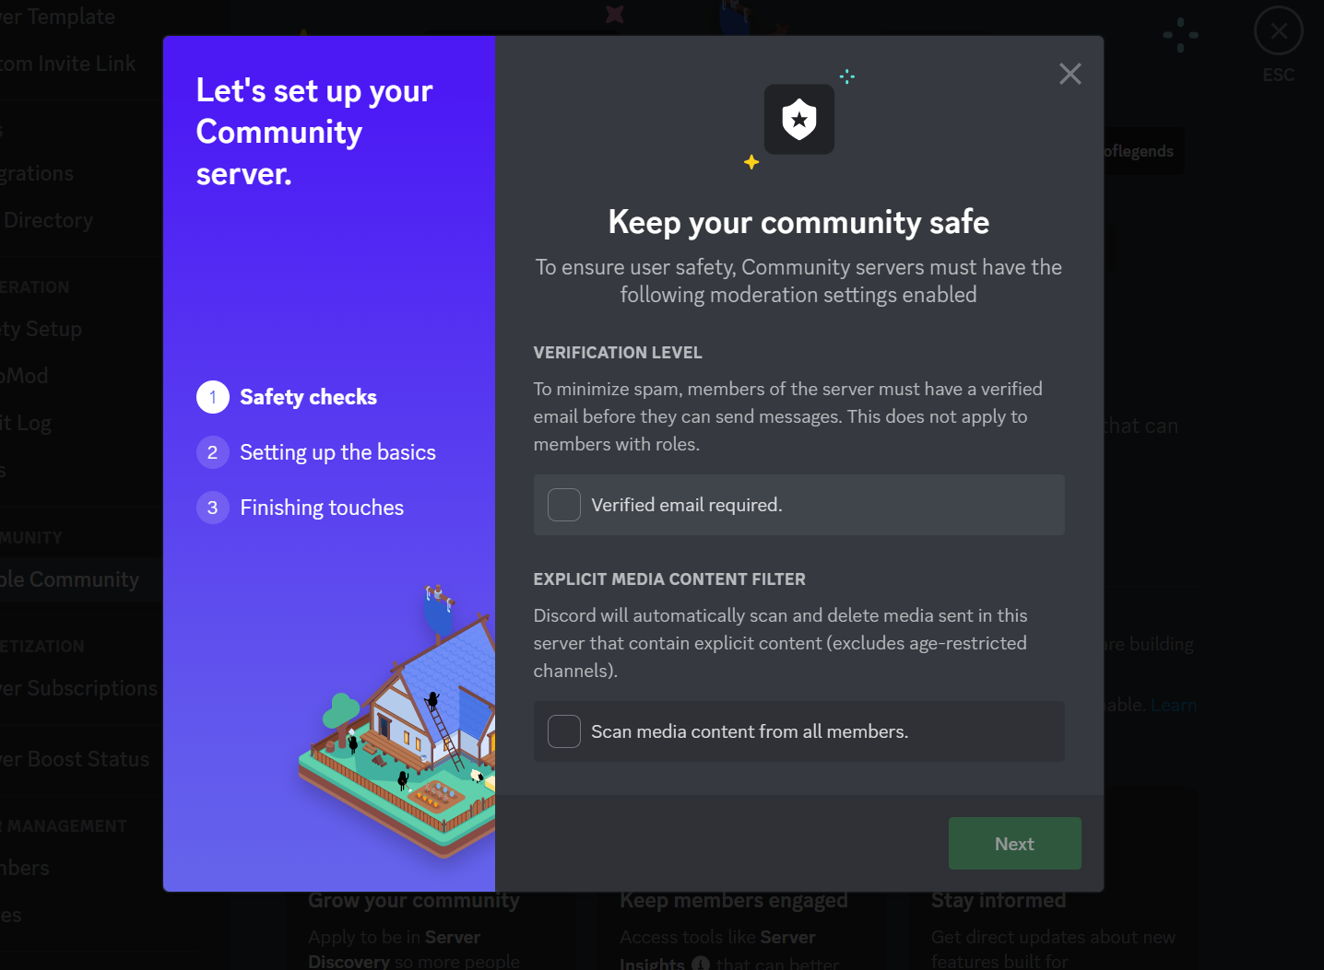The height and width of the screenshot is (970, 1324).
Task: Open Safety Setup in background settings sidebar
Action: click(41, 329)
